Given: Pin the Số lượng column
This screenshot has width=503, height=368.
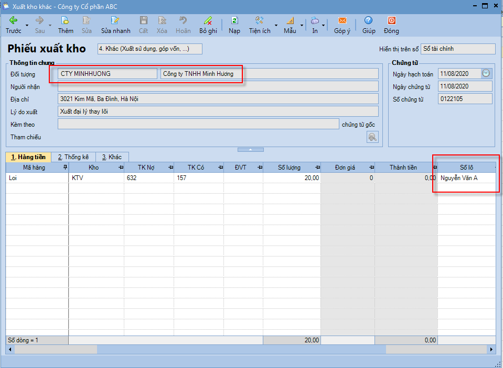Looking at the screenshot, I should (x=317, y=167).
